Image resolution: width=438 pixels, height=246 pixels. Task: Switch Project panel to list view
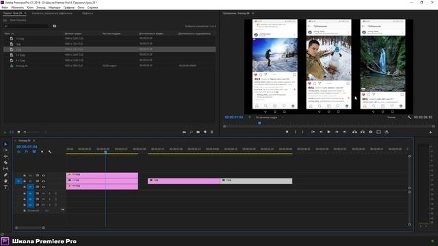(x=12, y=132)
